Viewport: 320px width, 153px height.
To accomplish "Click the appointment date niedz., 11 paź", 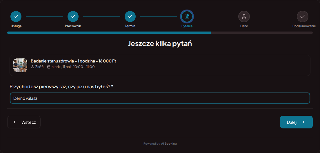I will coord(61,67).
